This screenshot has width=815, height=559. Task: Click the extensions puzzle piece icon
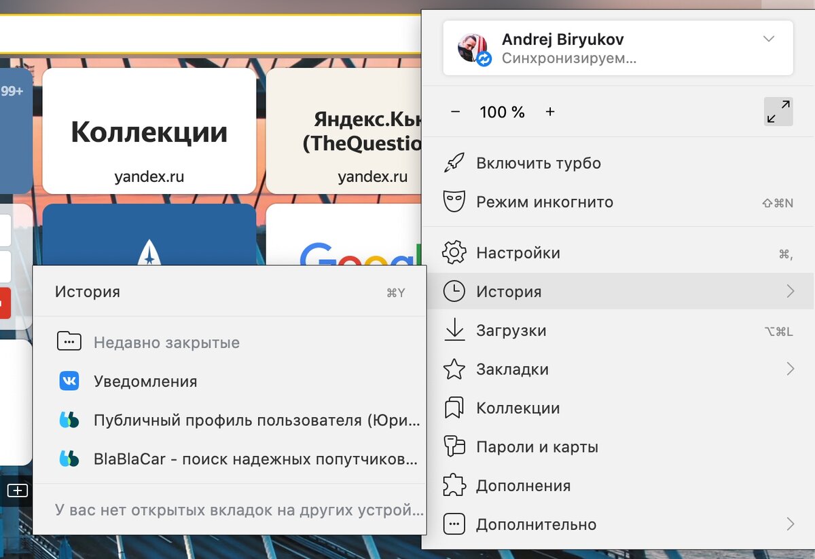454,486
